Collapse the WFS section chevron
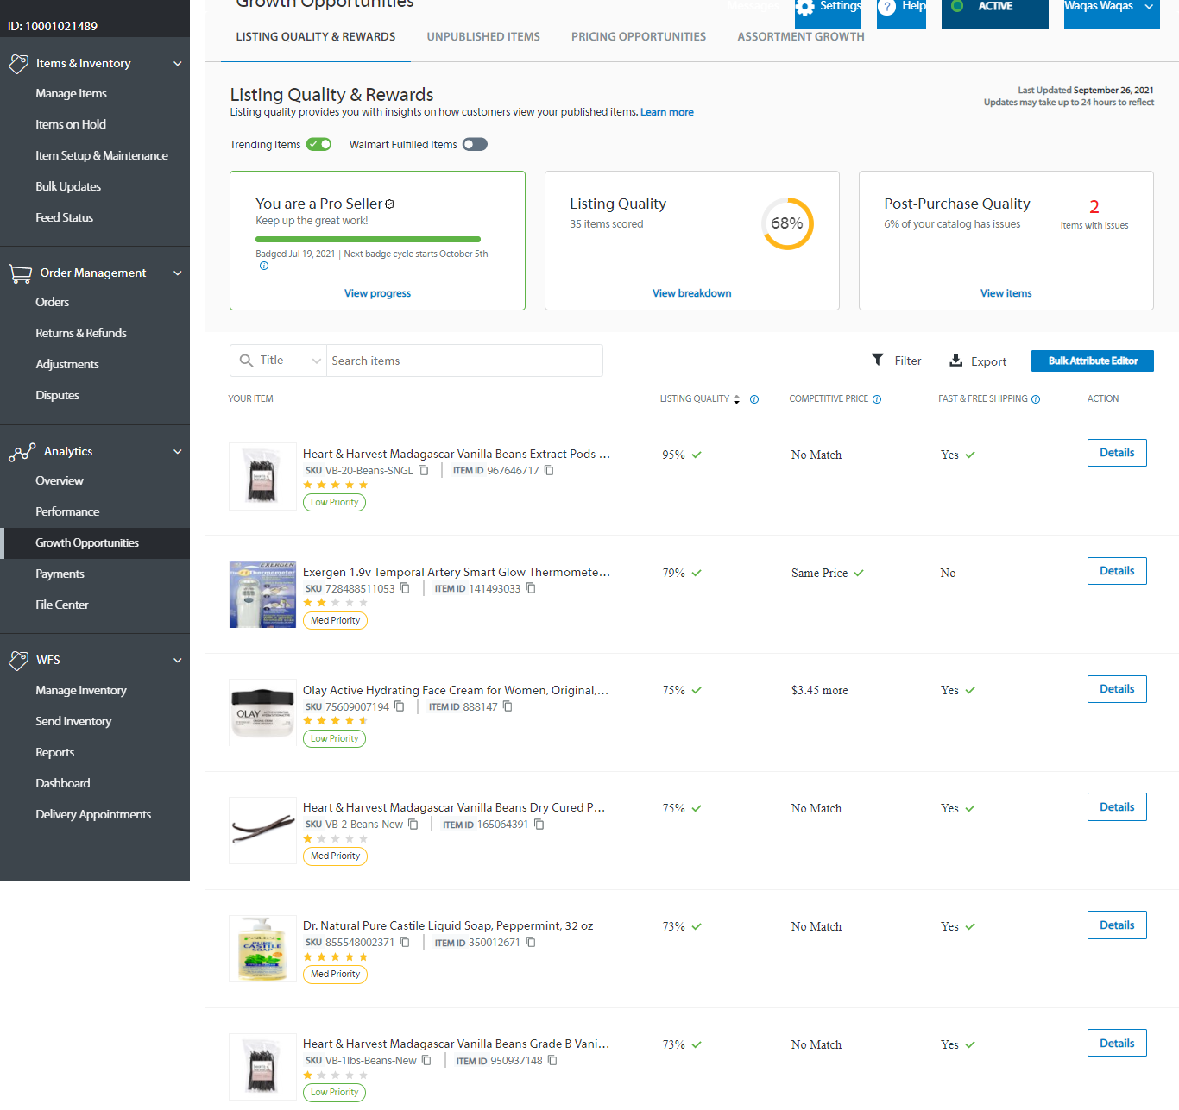The image size is (1179, 1110). tap(178, 661)
